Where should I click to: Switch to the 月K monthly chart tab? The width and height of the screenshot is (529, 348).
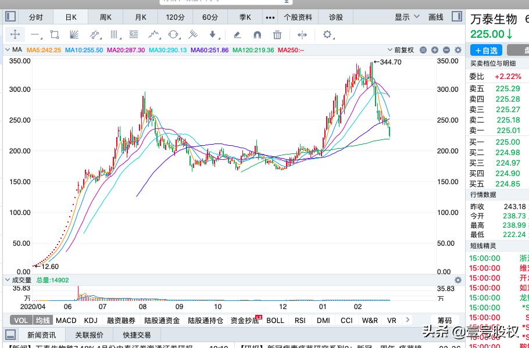[x=140, y=16]
